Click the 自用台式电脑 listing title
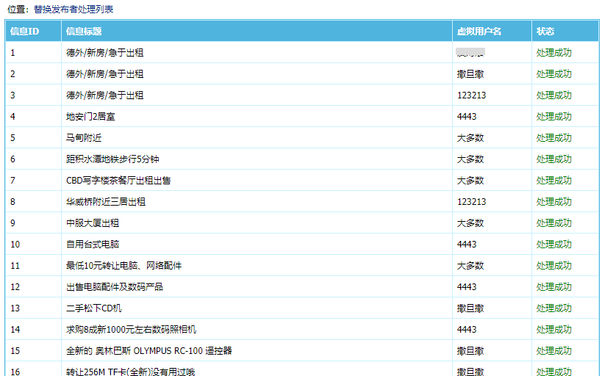 [x=93, y=245]
